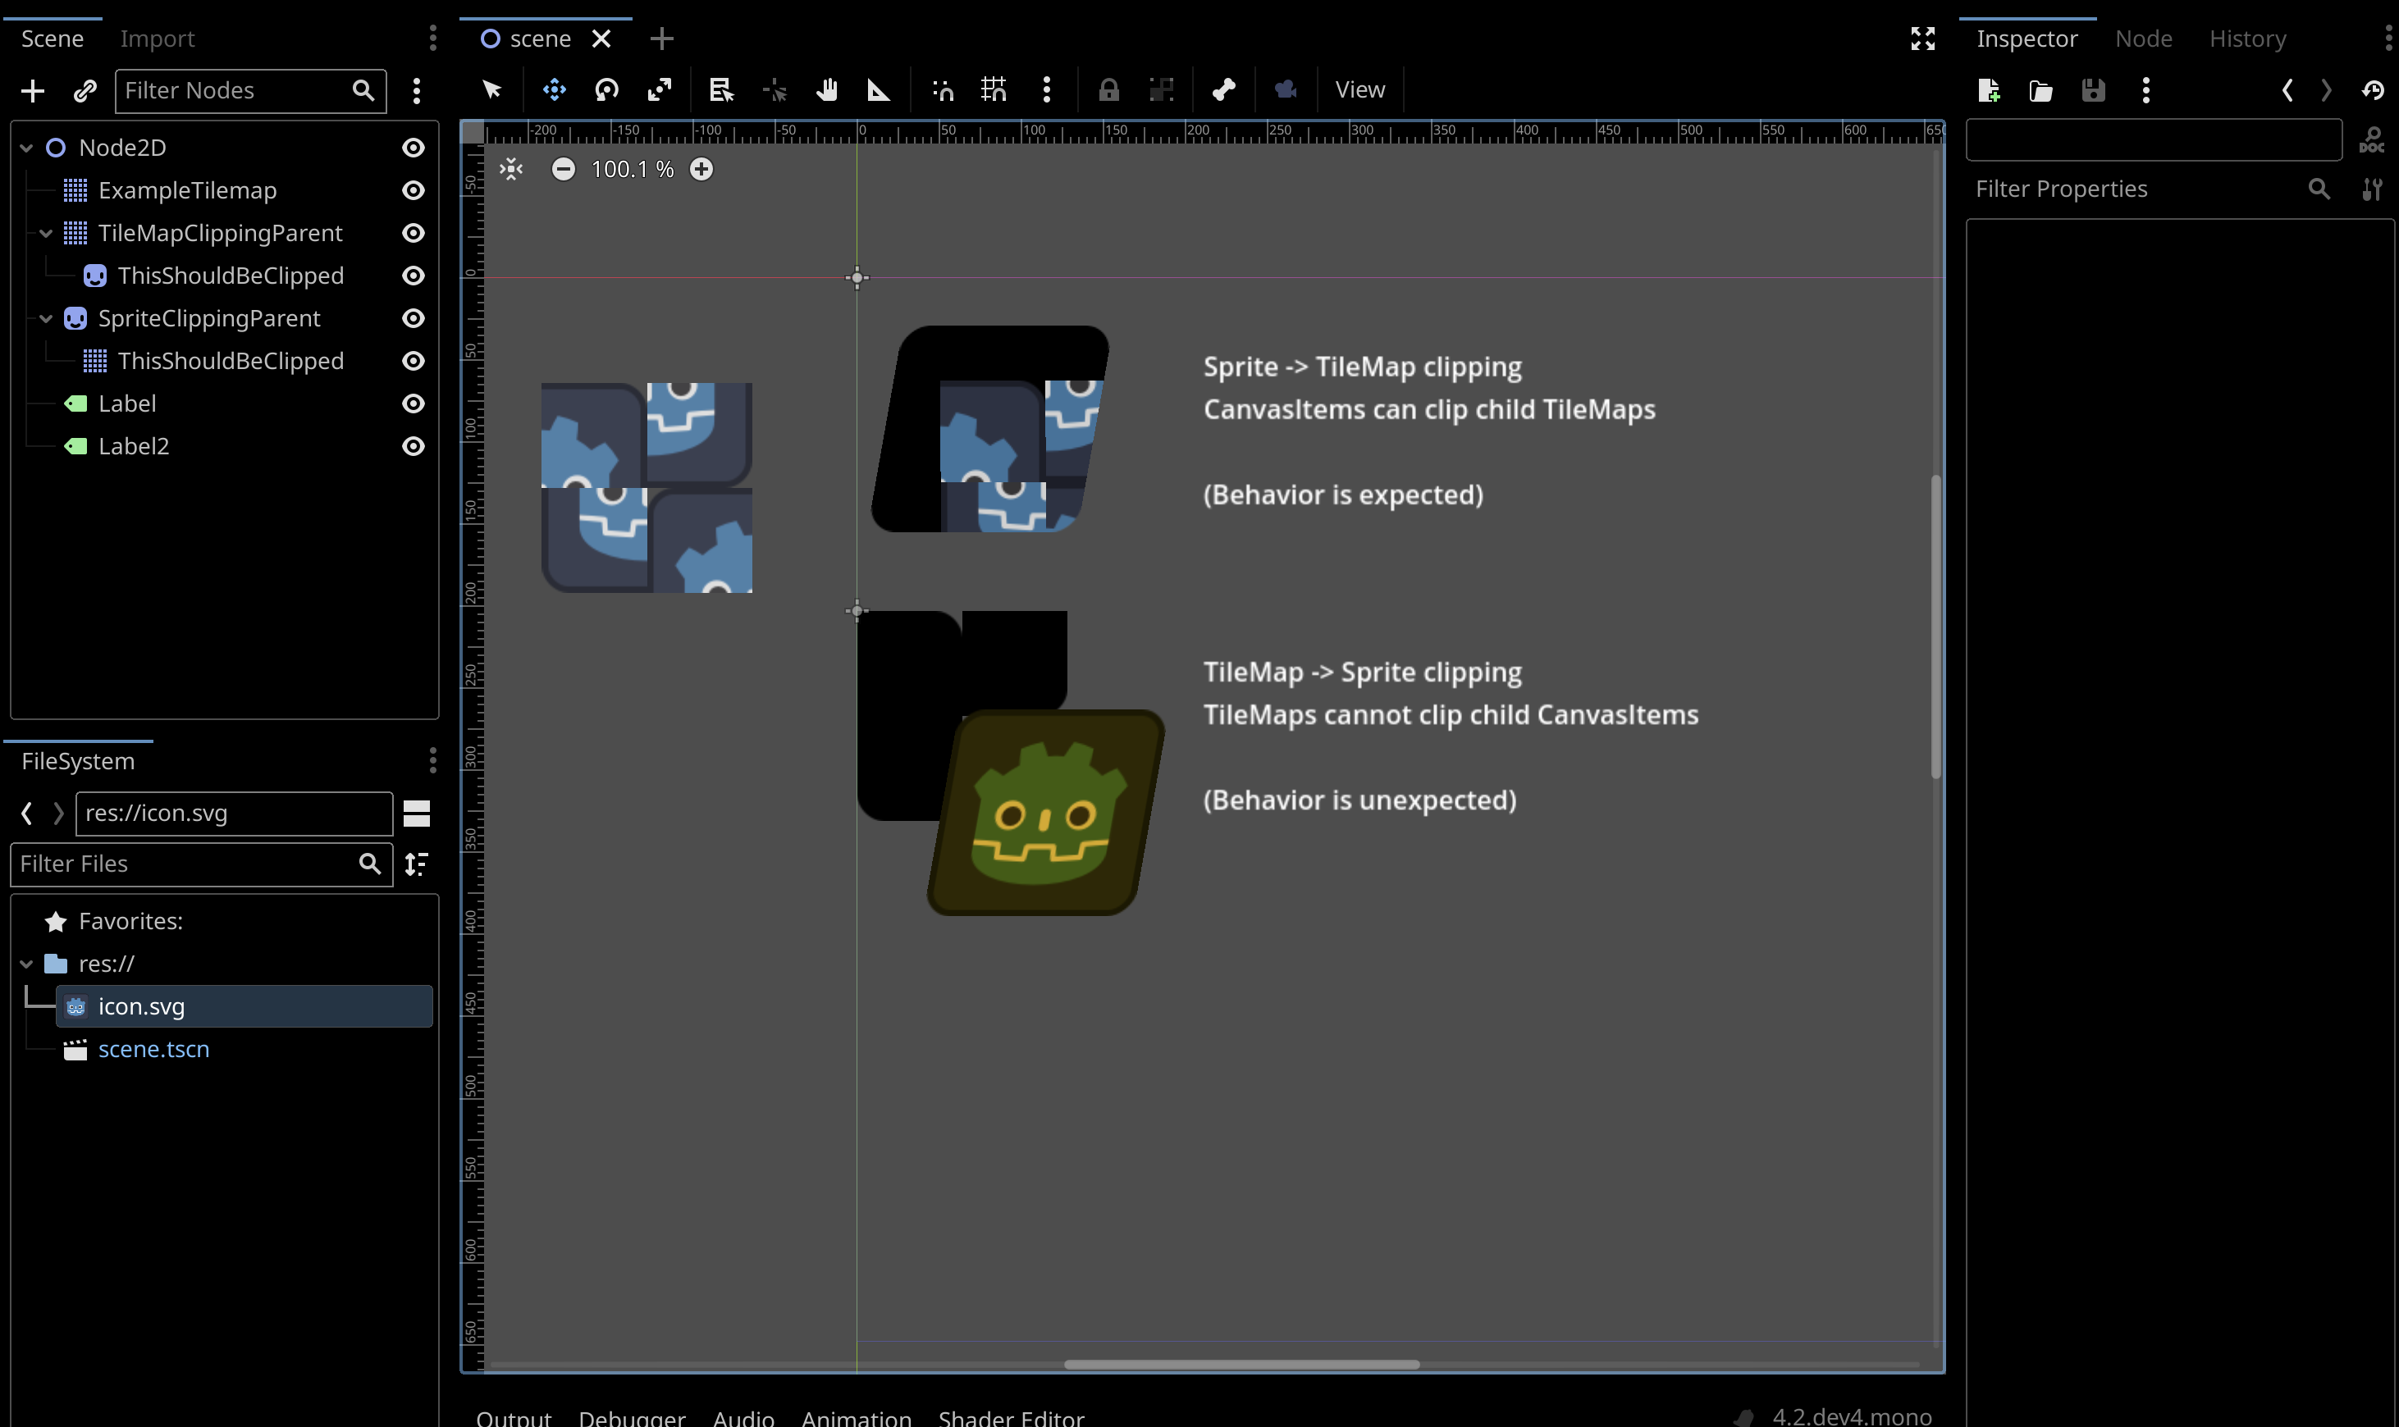
Task: Lock the selected node with the padlock icon
Action: [1108, 89]
